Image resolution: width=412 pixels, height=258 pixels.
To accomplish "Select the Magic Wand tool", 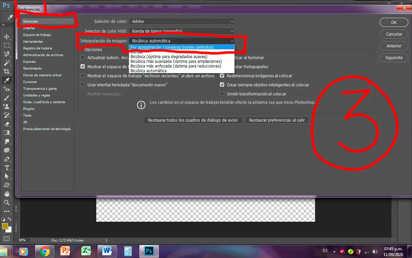I will click(6, 63).
